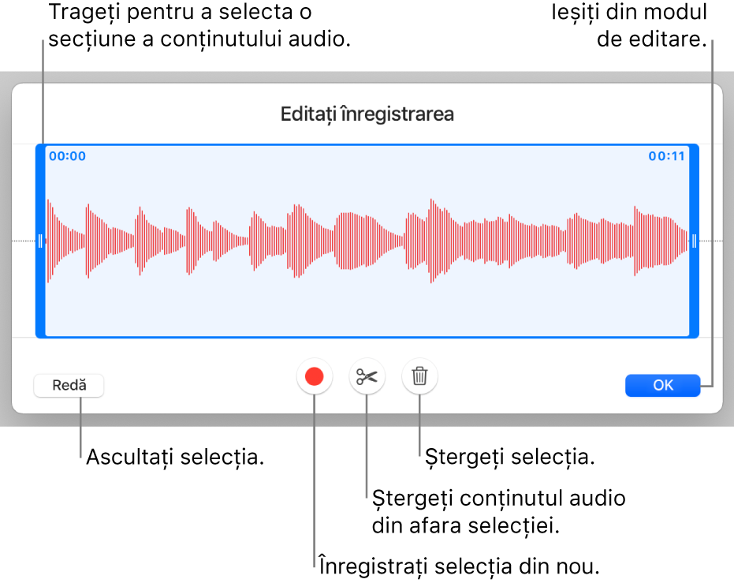Click the right selection handle near 00:11
The height and width of the screenshot is (583, 734).
coord(695,241)
